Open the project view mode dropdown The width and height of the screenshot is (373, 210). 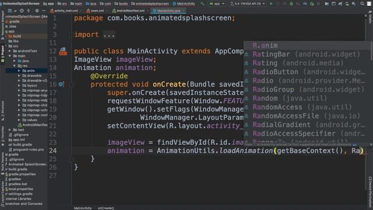click(12, 10)
